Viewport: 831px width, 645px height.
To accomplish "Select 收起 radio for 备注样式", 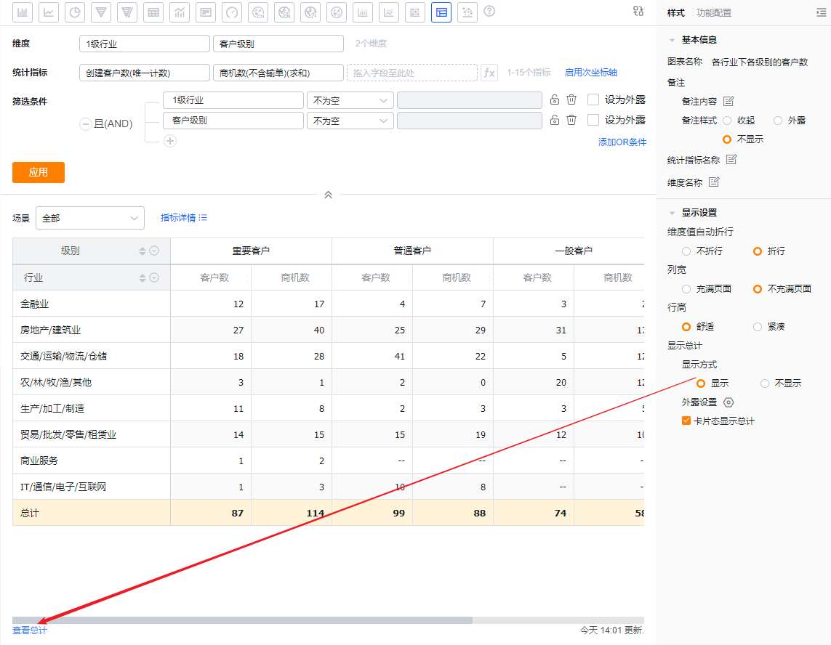I will (727, 121).
